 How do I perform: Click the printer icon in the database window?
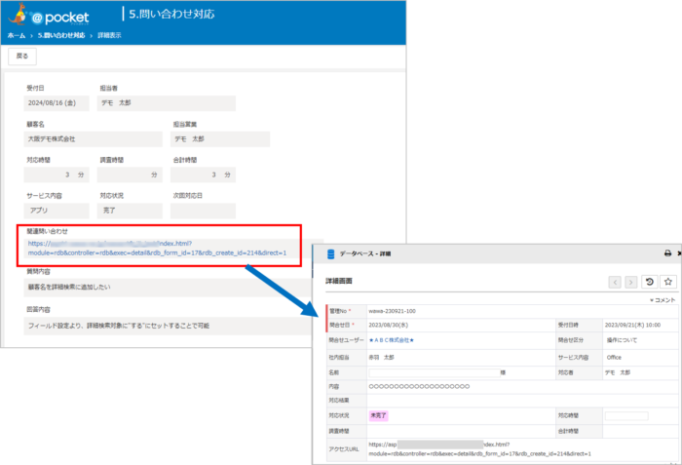coord(667,253)
